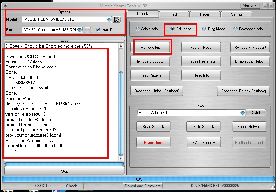276x192 pixels.
Task: Click the Wipe Security button
Action: [204, 143]
